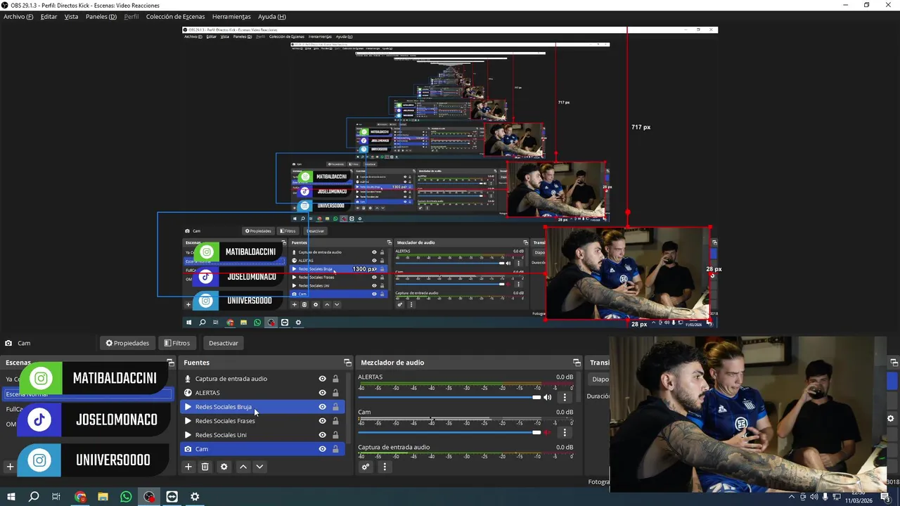Remove selected source with the trash icon
The width and height of the screenshot is (900, 506).
tap(205, 467)
